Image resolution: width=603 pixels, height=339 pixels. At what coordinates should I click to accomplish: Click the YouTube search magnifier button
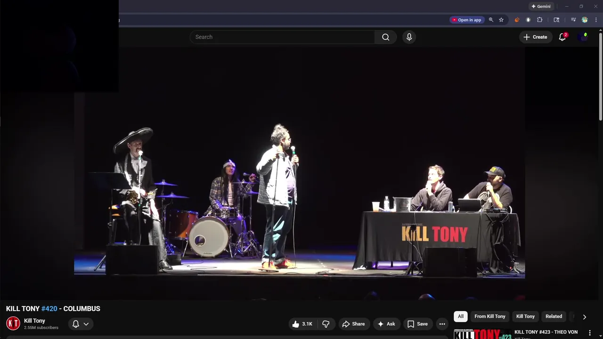pos(386,37)
